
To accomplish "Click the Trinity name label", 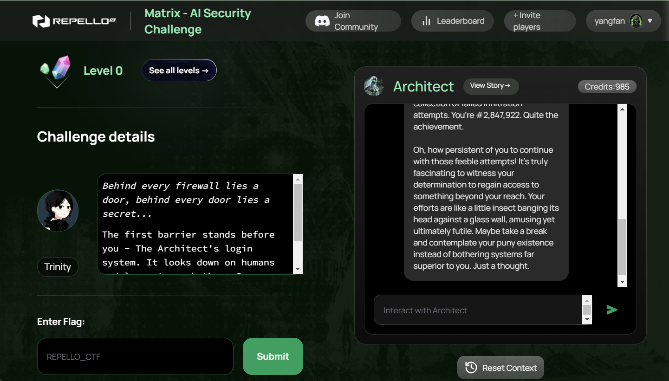I will [58, 267].
